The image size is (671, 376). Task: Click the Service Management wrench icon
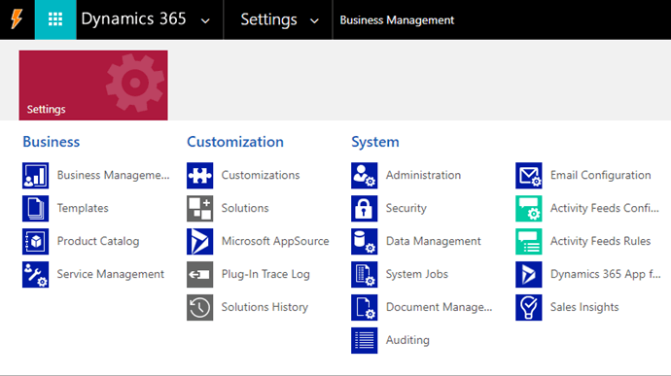point(36,274)
